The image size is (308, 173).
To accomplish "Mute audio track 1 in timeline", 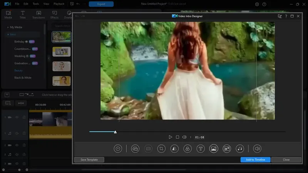I will [x=17, y=133].
